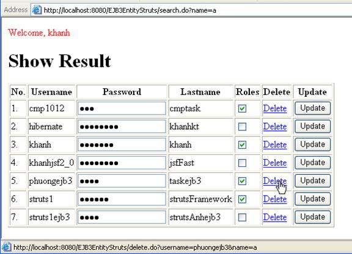Delete the phuongejb3 user via link
352x254 pixels.
(x=275, y=181)
